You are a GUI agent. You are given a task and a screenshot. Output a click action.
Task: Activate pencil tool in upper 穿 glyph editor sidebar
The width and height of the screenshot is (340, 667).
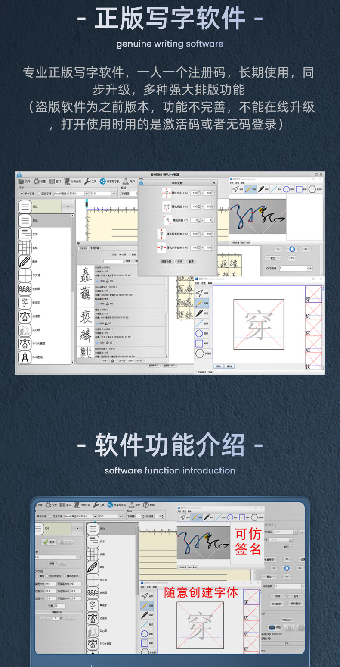pos(202,303)
